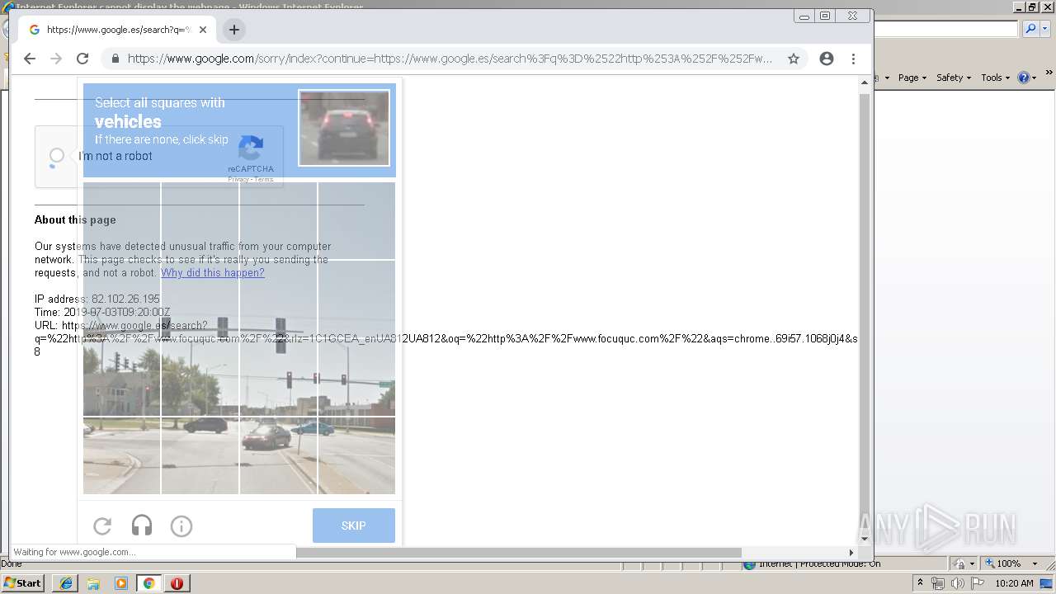Click red stop-sign taskbar icon

pyautogui.click(x=177, y=583)
